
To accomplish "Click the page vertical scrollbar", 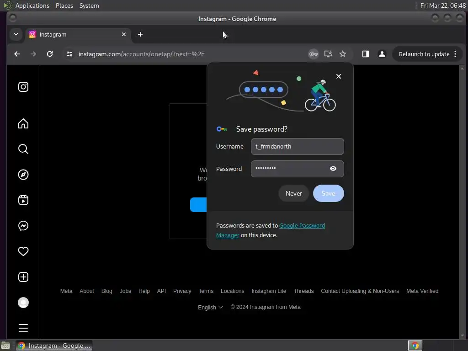I will [x=462, y=202].
